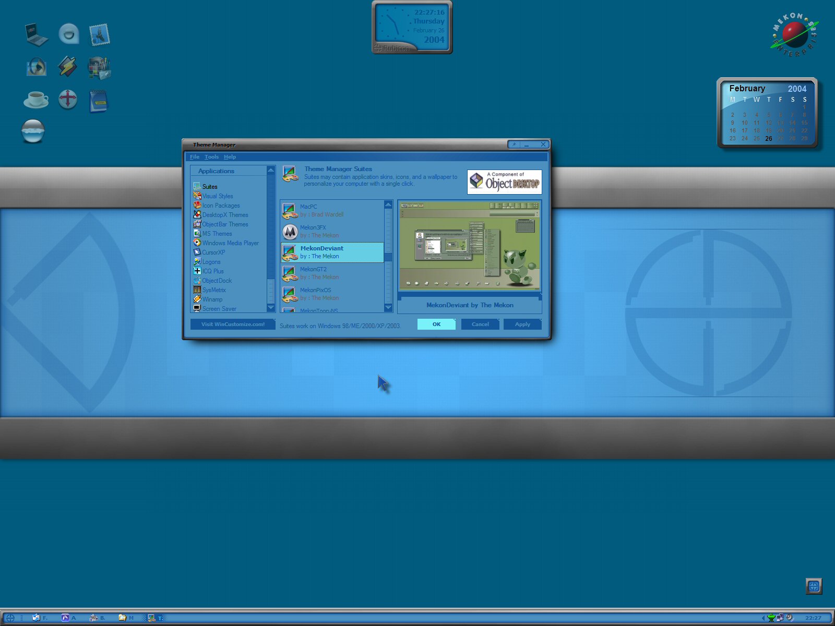Image resolution: width=835 pixels, height=626 pixels.
Task: Open the Help menu
Action: [x=230, y=156]
